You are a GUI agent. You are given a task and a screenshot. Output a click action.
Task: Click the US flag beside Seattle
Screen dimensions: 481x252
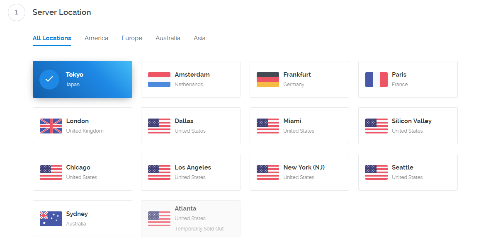point(377,172)
